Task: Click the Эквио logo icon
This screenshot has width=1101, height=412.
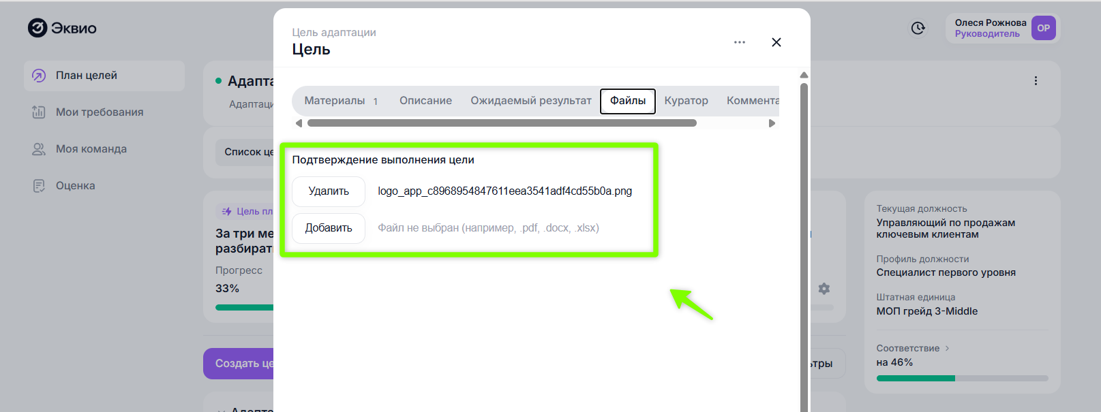Action: tap(37, 28)
